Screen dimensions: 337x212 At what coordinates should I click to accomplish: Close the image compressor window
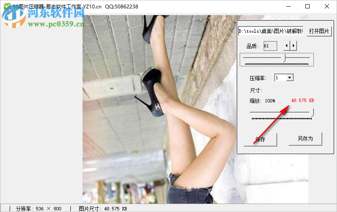[x=327, y=6]
